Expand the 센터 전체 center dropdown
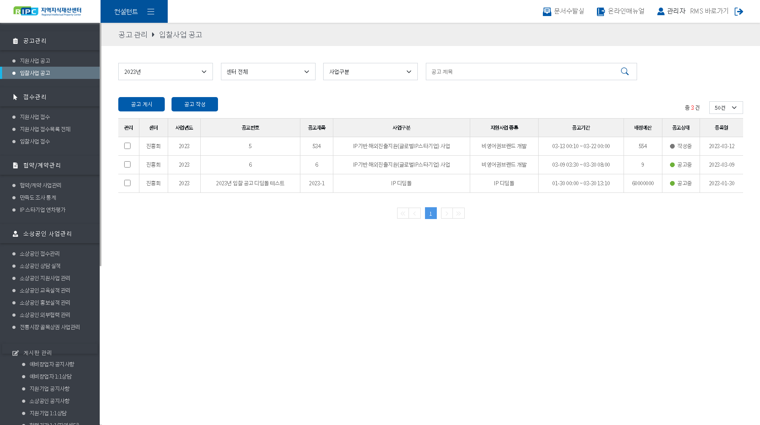 268,72
